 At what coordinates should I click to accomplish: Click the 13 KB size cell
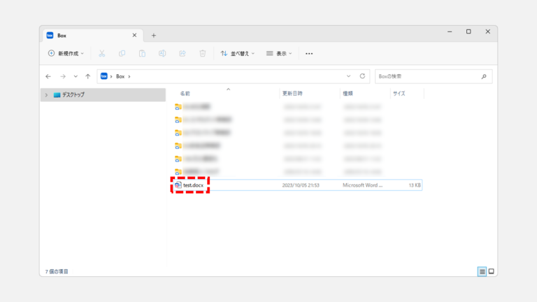click(415, 185)
